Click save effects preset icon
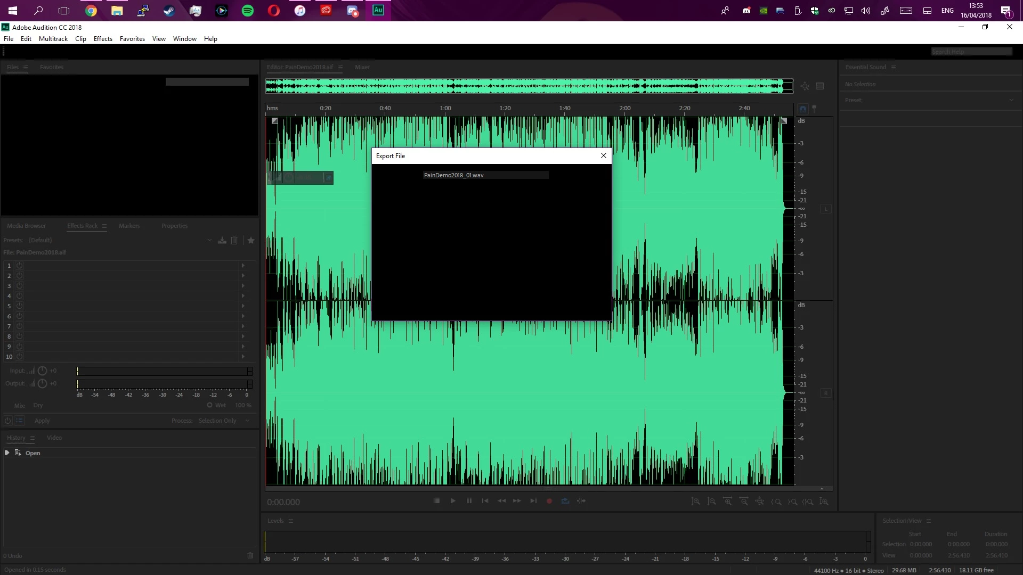1023x575 pixels. click(x=222, y=241)
